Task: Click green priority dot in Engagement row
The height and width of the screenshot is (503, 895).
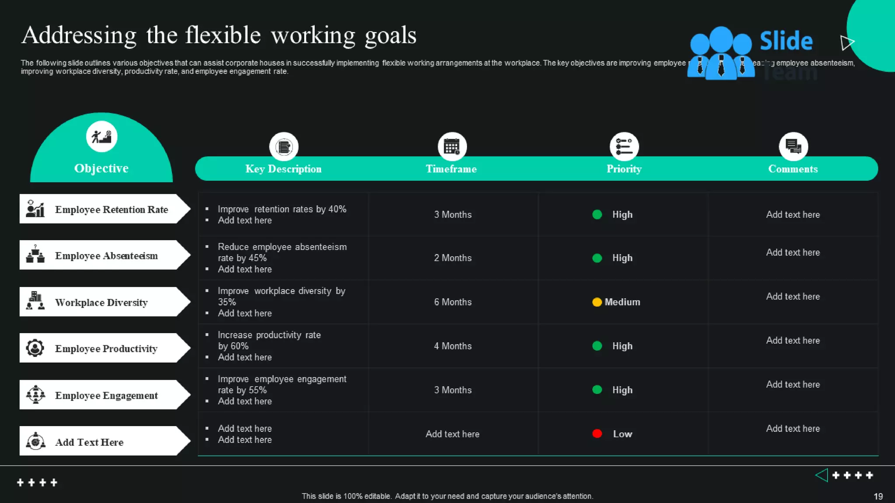Action: (x=597, y=389)
